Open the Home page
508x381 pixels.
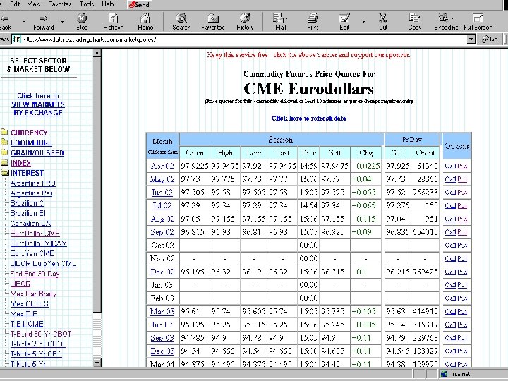[145, 22]
